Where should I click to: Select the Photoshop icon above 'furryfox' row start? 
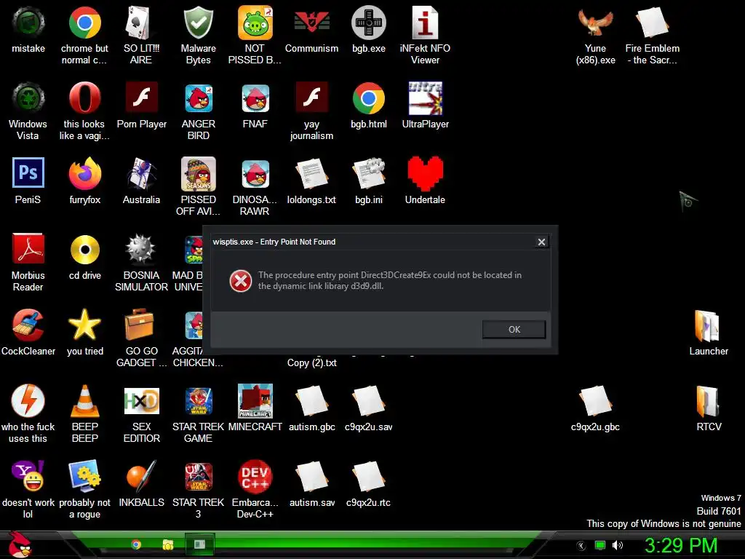click(28, 173)
